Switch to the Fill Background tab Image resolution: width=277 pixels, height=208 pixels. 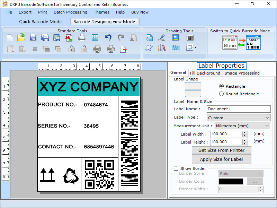click(x=205, y=73)
